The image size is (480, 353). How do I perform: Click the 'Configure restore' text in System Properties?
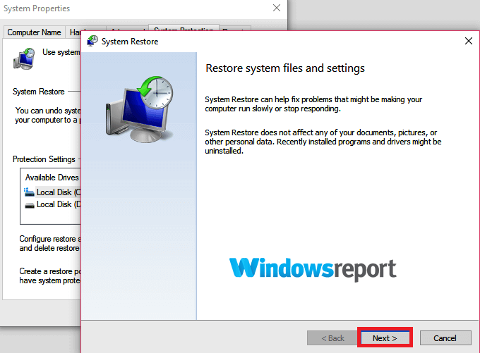pos(50,243)
